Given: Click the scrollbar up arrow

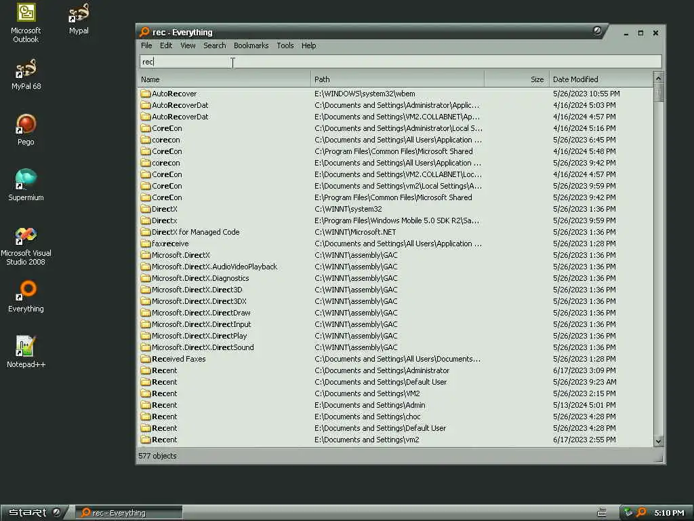Looking at the screenshot, I should (658, 78).
